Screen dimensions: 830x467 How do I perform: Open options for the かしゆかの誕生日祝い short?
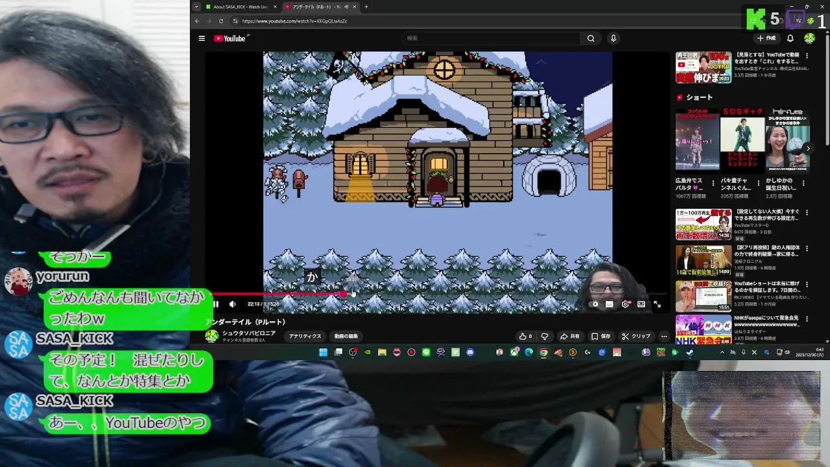[805, 184]
